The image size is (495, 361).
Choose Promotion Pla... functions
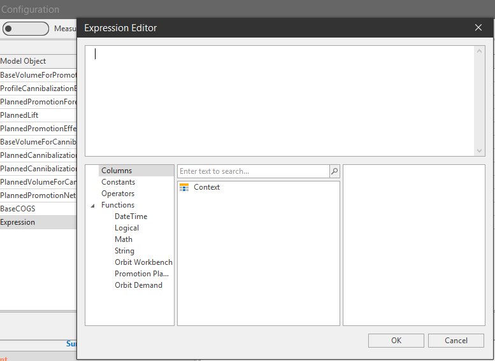click(x=141, y=274)
